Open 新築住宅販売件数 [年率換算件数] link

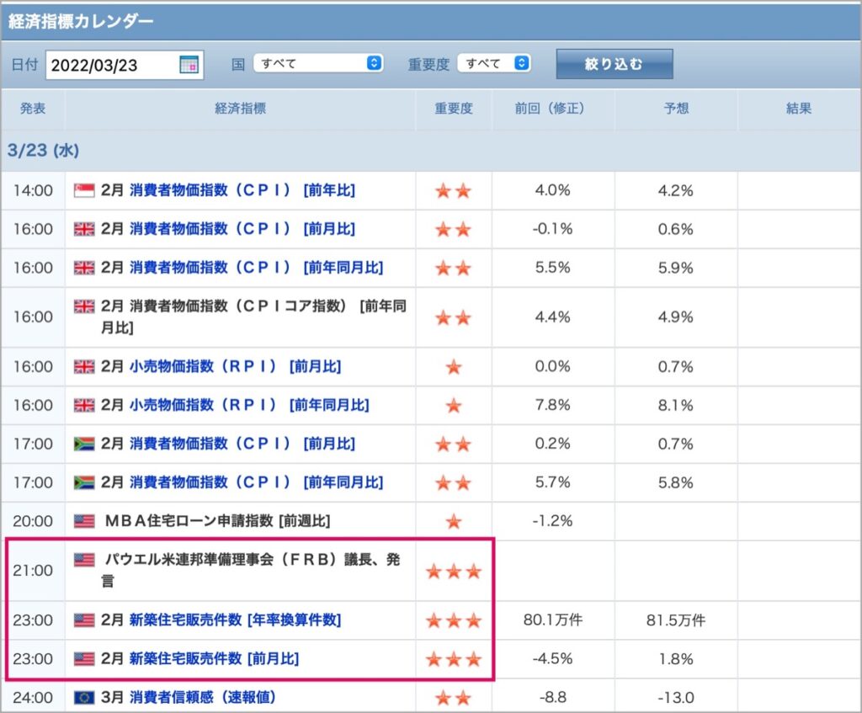click(x=236, y=620)
